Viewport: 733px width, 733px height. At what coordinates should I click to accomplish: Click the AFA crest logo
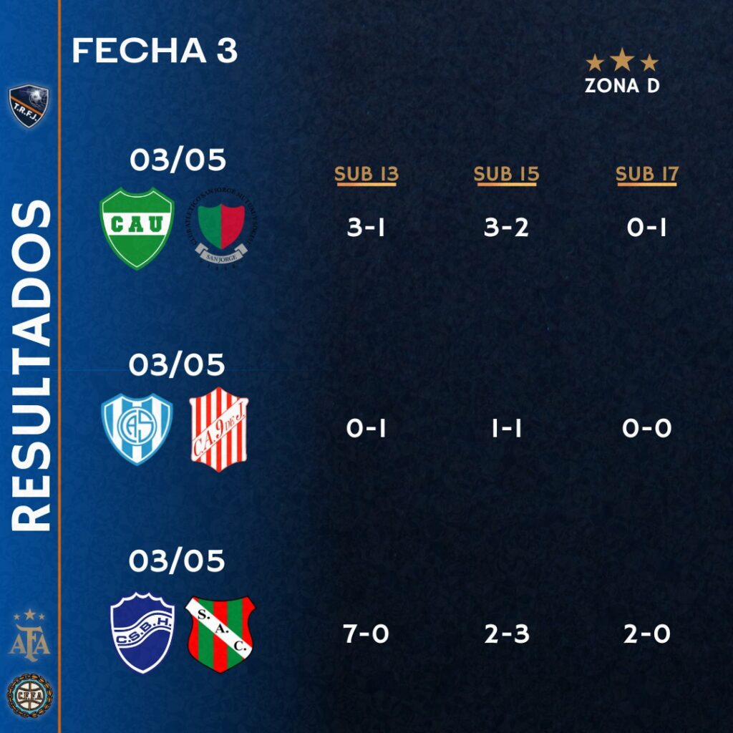[29, 634]
